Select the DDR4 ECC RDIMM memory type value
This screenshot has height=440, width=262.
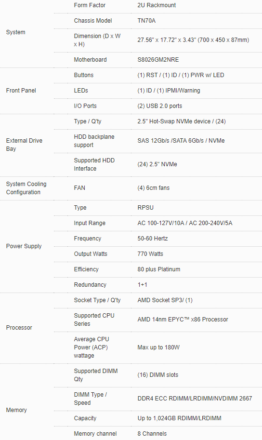(x=195, y=398)
